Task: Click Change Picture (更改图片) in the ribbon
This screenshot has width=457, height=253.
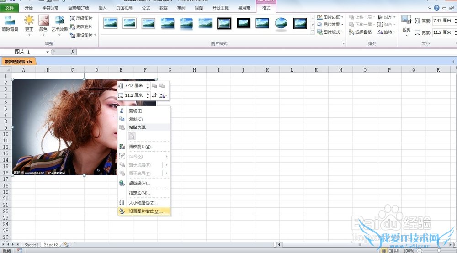Action: (x=81, y=26)
